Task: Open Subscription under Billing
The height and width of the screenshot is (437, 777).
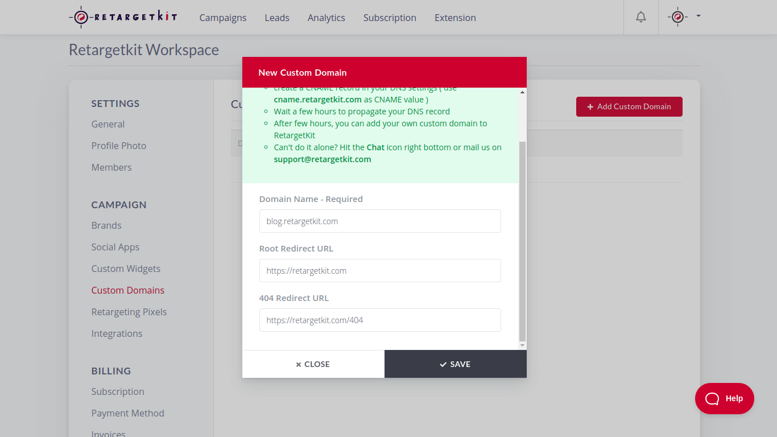Action: pyautogui.click(x=118, y=391)
